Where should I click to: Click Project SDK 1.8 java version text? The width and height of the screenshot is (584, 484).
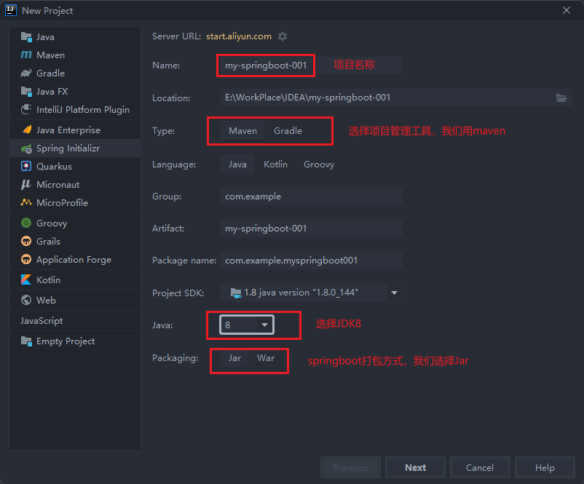coord(301,293)
